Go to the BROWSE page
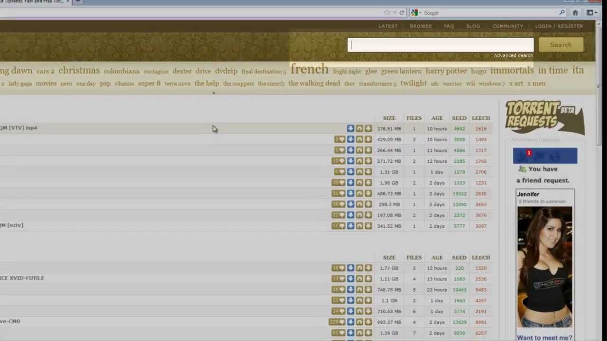The image size is (607, 341). click(421, 26)
